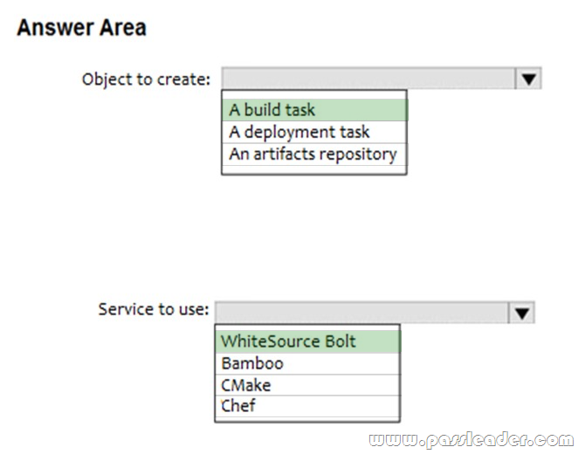Click the Object to create combo box field

(368, 79)
